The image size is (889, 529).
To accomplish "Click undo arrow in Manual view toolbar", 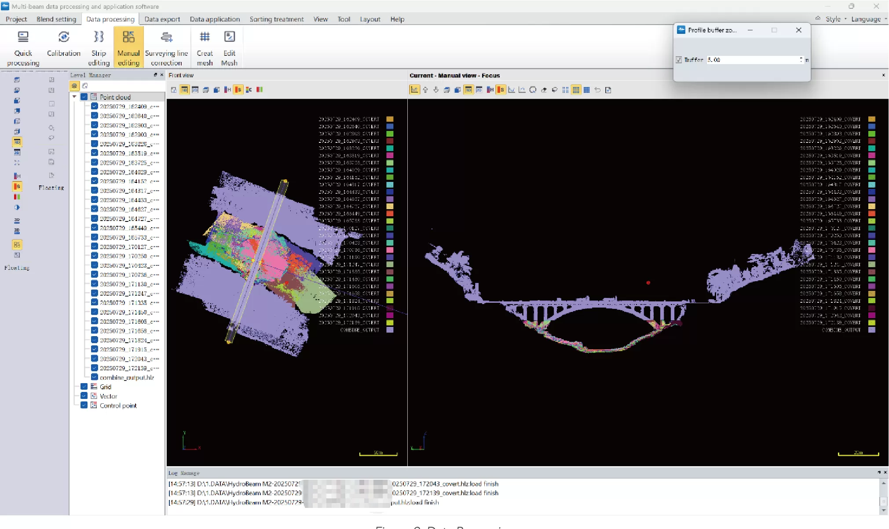I will click(597, 90).
